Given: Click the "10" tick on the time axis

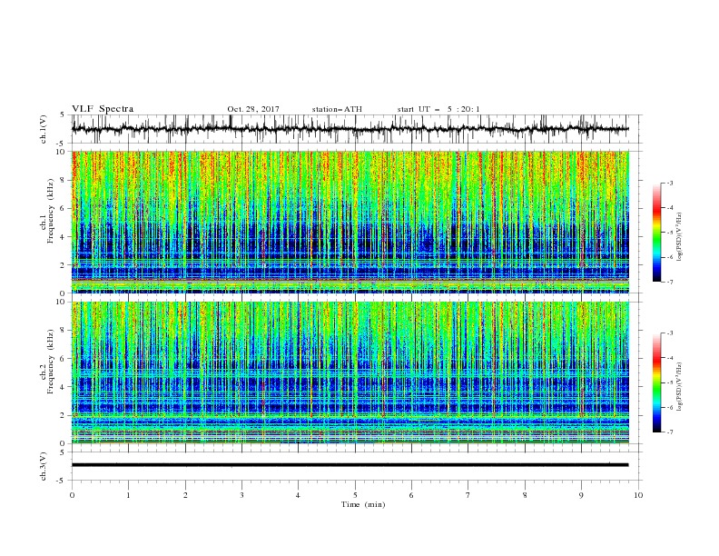Looking at the screenshot, I should pos(638,495).
